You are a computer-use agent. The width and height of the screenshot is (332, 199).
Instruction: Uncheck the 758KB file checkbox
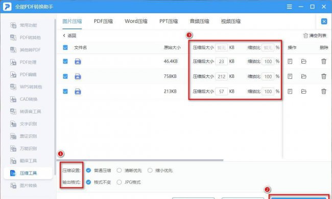(x=65, y=76)
